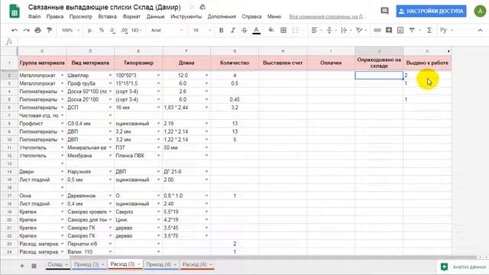
Task: Open text color picker
Action: (x=256, y=31)
